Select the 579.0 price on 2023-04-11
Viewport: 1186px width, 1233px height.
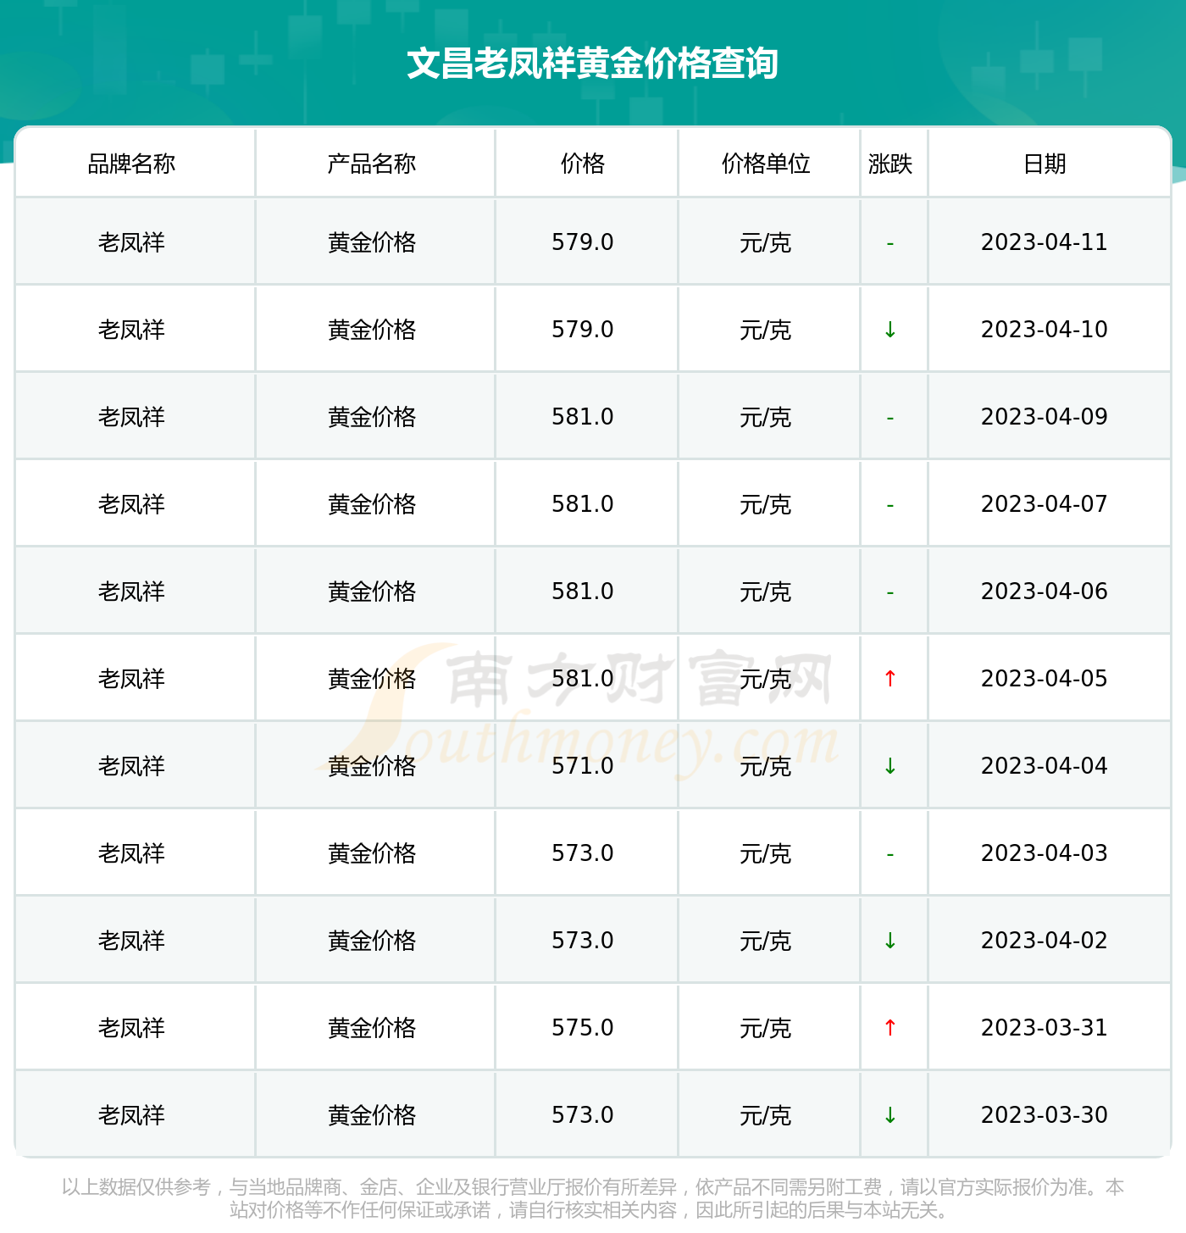583,242
